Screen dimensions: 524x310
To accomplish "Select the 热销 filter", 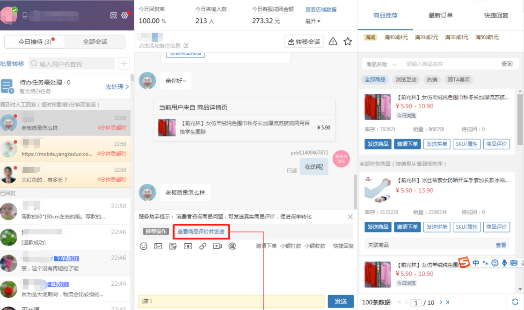I will (x=432, y=79).
